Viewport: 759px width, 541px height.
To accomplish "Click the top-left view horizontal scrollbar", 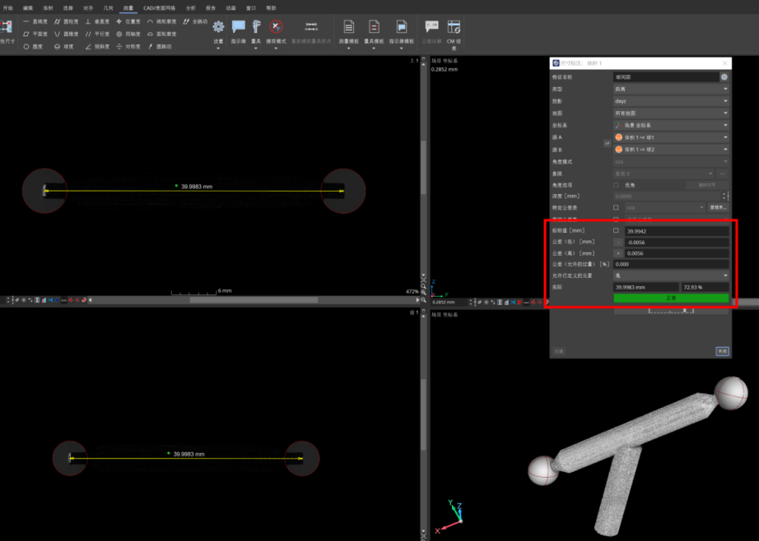I will (x=254, y=300).
